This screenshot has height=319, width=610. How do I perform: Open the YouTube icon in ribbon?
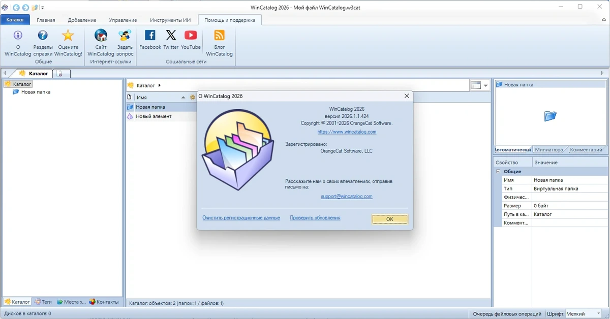191,35
